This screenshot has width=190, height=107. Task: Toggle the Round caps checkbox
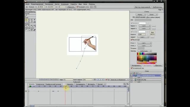coord(132,40)
